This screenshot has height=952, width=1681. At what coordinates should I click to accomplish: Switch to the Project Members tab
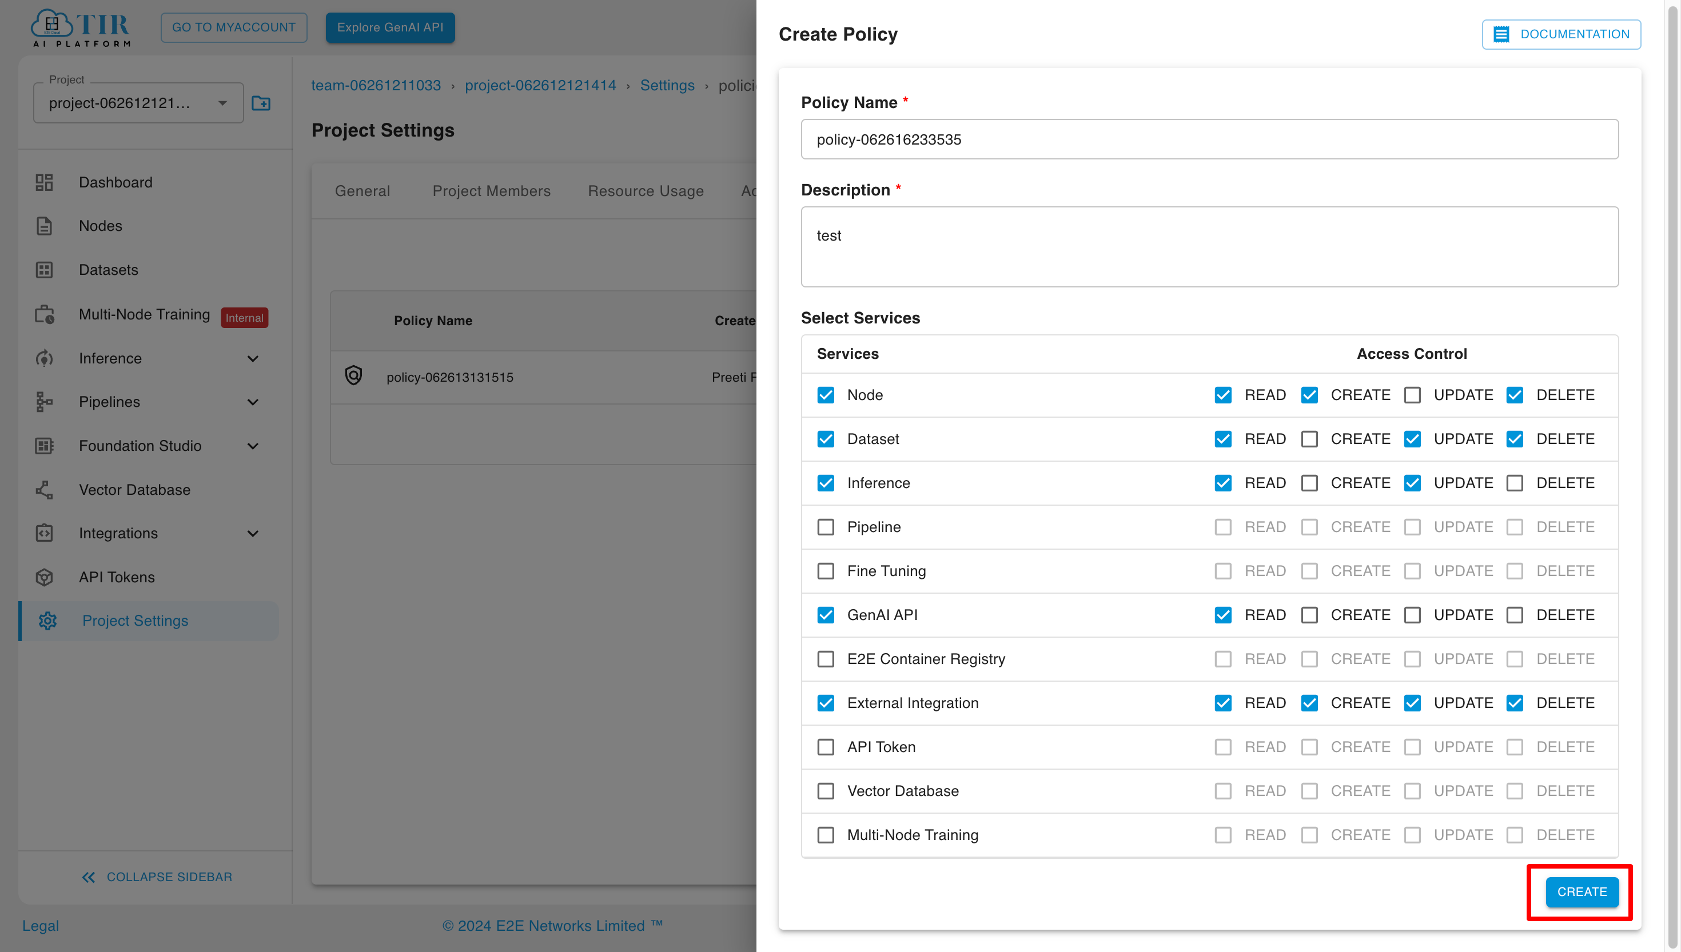coord(491,191)
